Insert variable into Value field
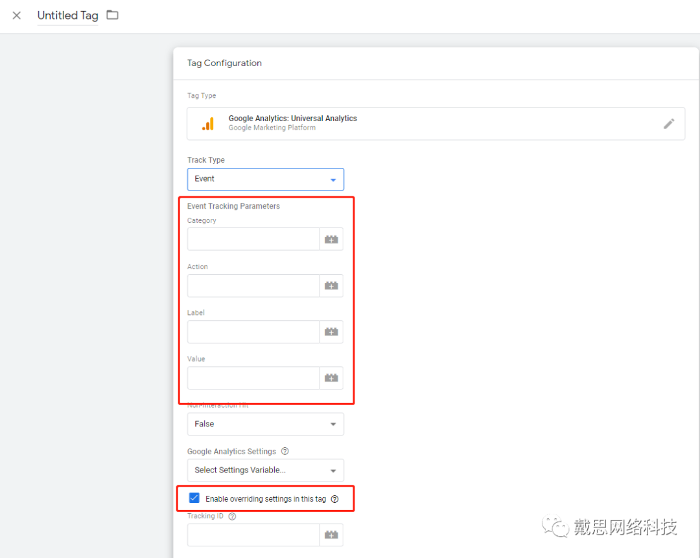Screen dimensions: 700x558 331,378
